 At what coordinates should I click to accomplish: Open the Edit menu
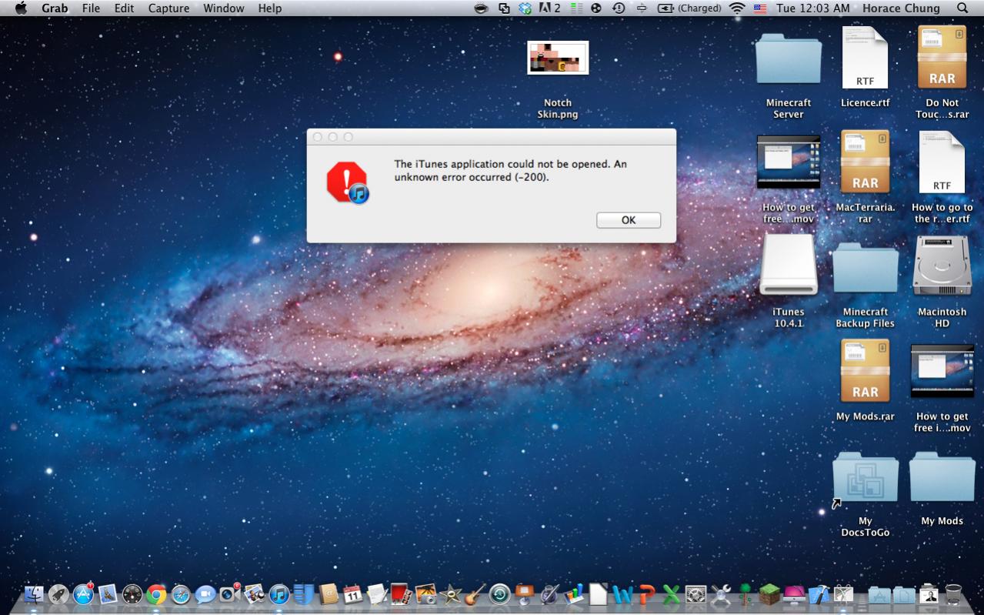click(124, 8)
